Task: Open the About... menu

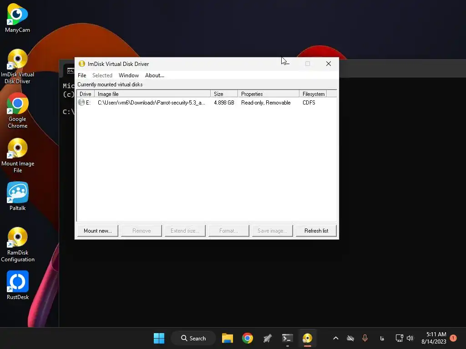Action: tap(155, 75)
